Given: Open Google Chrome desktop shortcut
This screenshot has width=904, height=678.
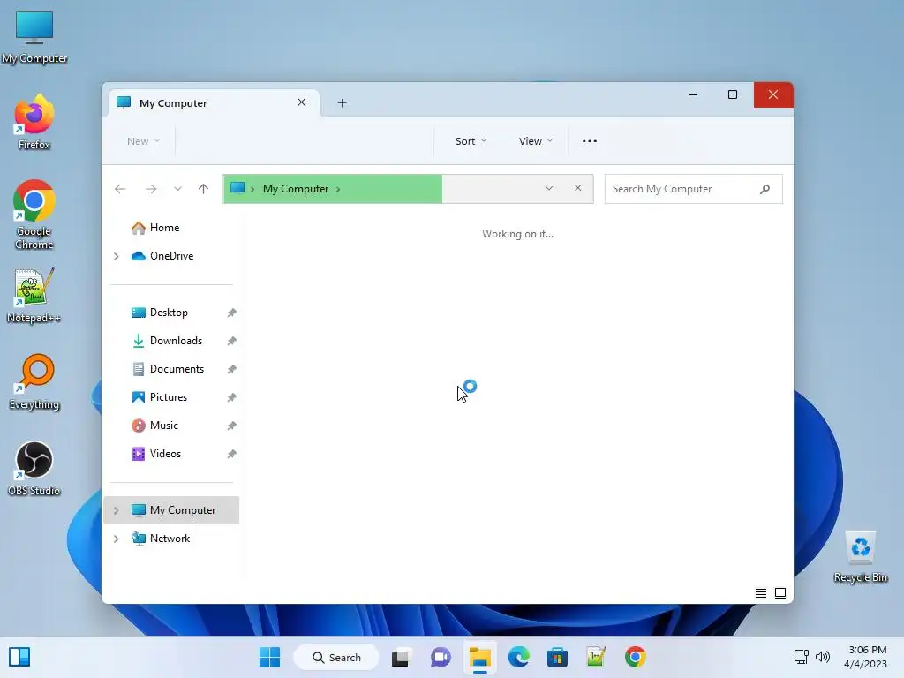Looking at the screenshot, I should click(34, 215).
